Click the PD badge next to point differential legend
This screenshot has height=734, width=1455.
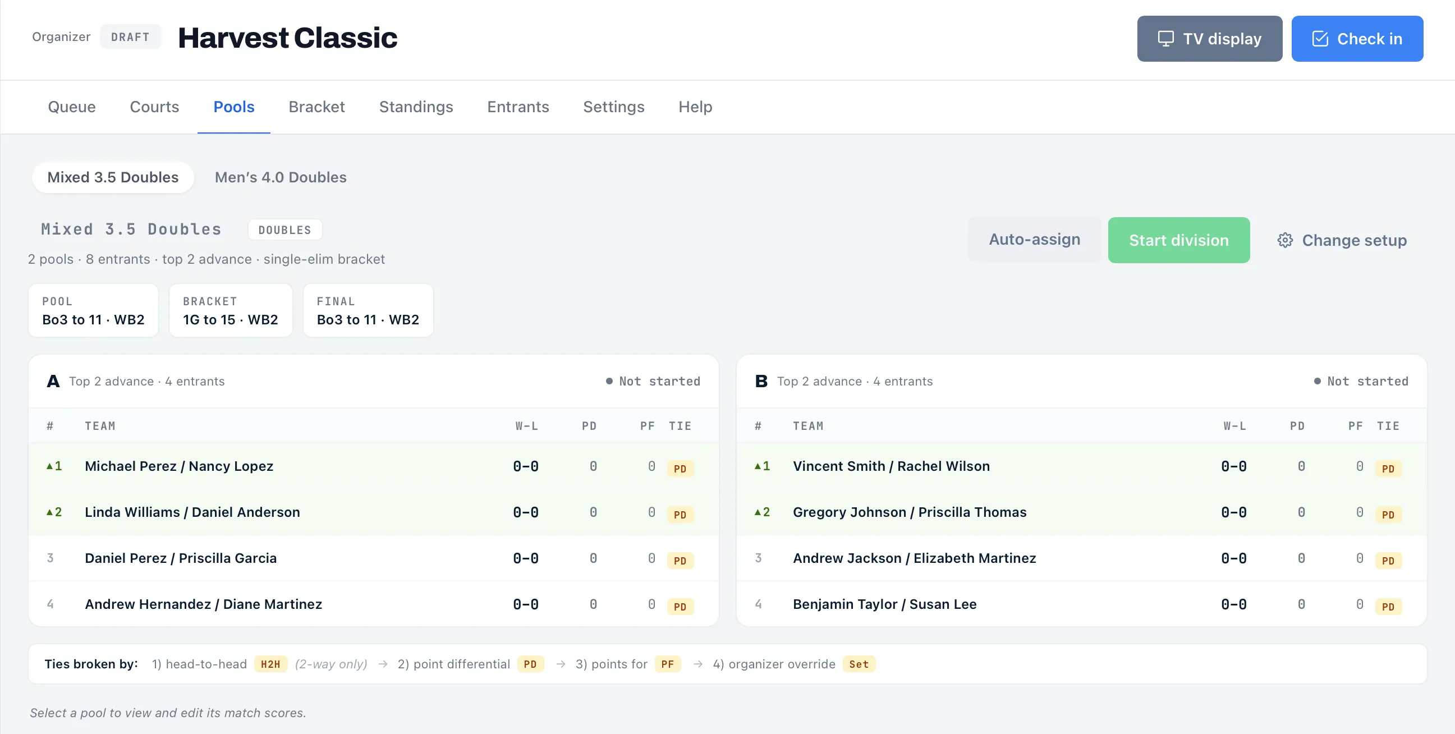tap(530, 664)
